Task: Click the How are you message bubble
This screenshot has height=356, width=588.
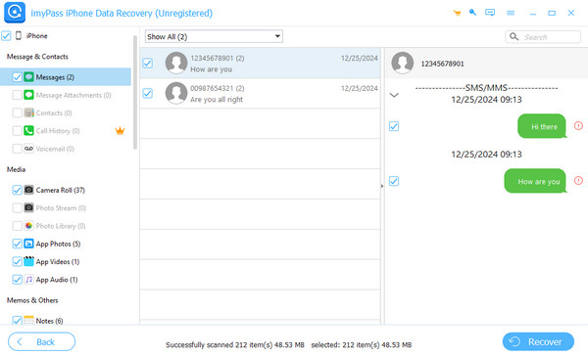Action: coord(535,181)
